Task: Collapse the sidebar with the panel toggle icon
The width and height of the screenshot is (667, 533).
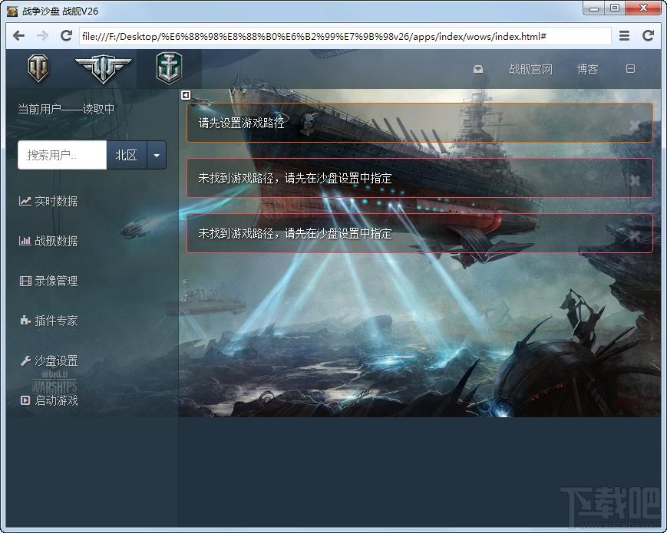Action: click(186, 95)
